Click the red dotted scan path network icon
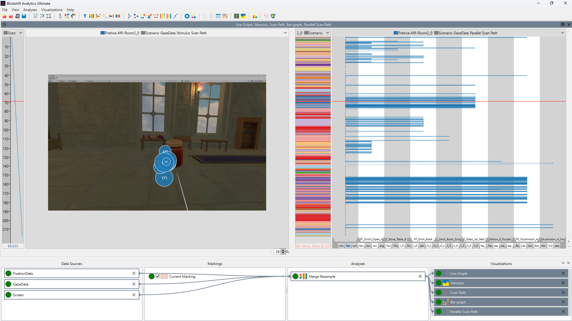The image size is (572, 321). click(266, 16)
